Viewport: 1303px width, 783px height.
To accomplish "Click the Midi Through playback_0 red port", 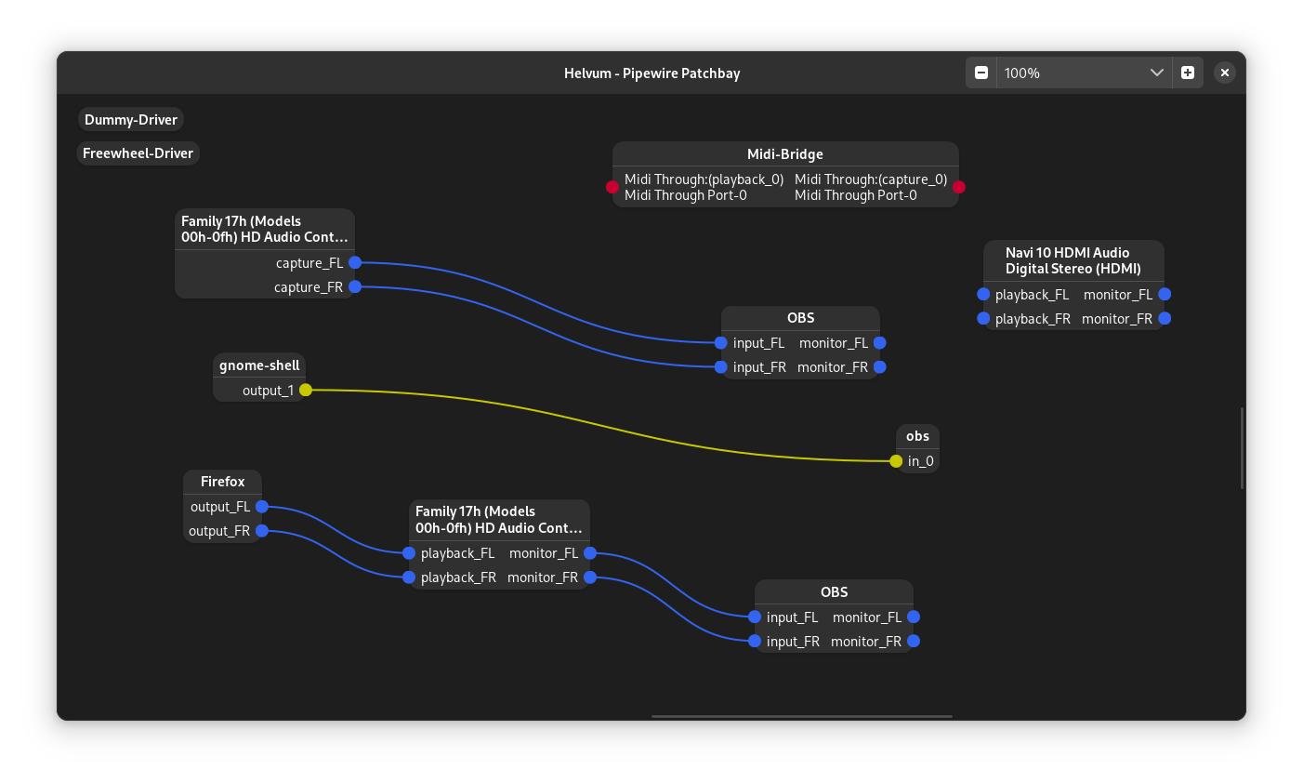I will [x=612, y=187].
